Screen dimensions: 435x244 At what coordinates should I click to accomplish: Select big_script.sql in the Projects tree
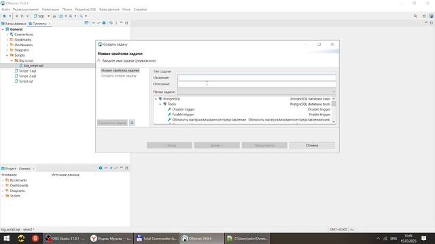coord(33,66)
